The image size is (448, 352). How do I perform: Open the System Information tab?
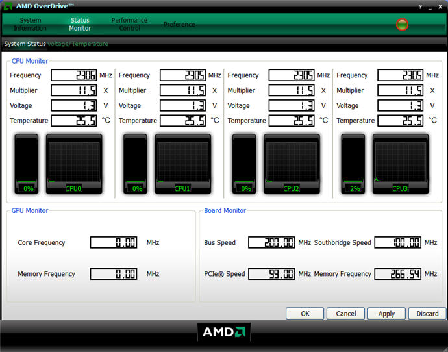point(30,24)
